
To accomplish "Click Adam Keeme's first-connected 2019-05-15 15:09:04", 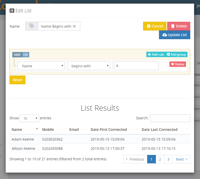I will [x=107, y=139].
